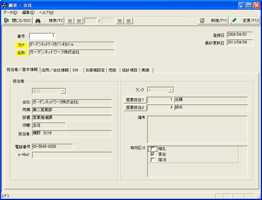Click the binoculars icon for 検索/F2
Image resolution: width=262 pixels, height=200 pixels.
pyautogui.click(x=37, y=20)
